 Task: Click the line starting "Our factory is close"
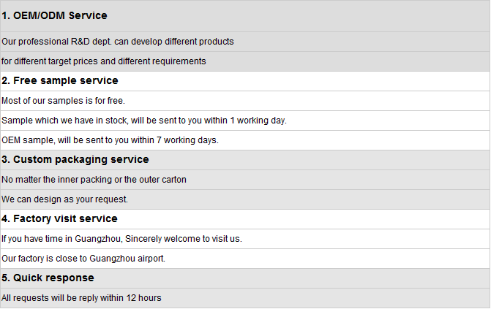tap(83, 259)
